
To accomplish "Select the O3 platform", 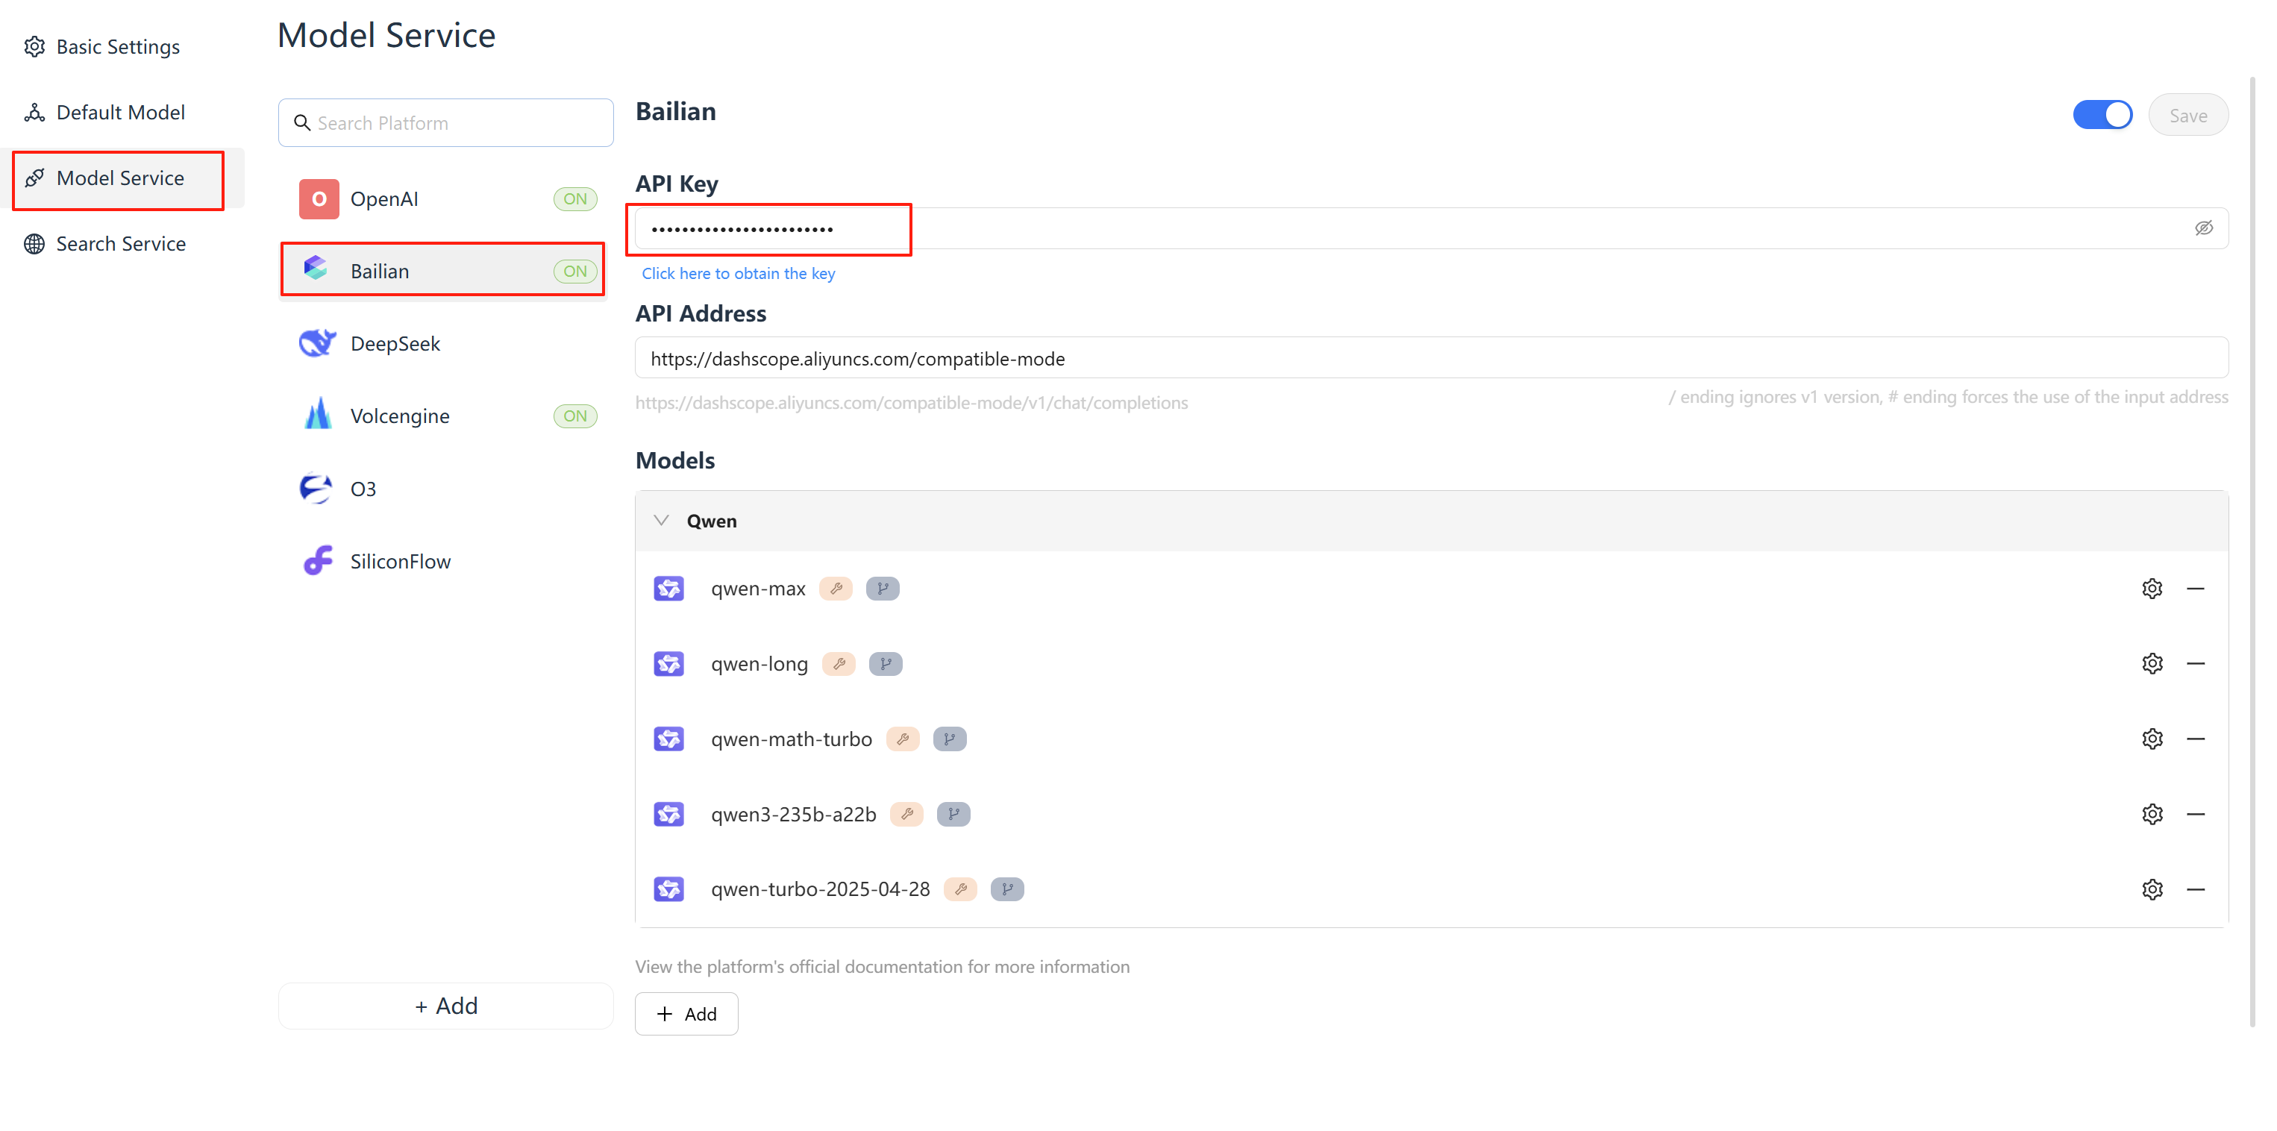I will pos(444,489).
